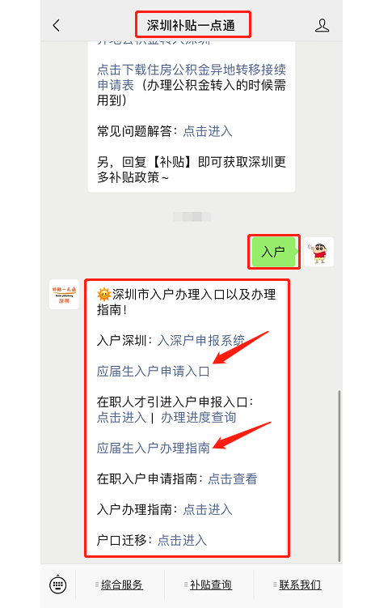Open 应届生入户办理指南 link
This screenshot has width=392, height=608.
click(154, 448)
